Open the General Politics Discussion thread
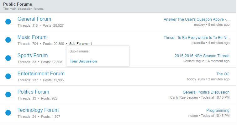The width and height of the screenshot is (237, 125). [206, 92]
